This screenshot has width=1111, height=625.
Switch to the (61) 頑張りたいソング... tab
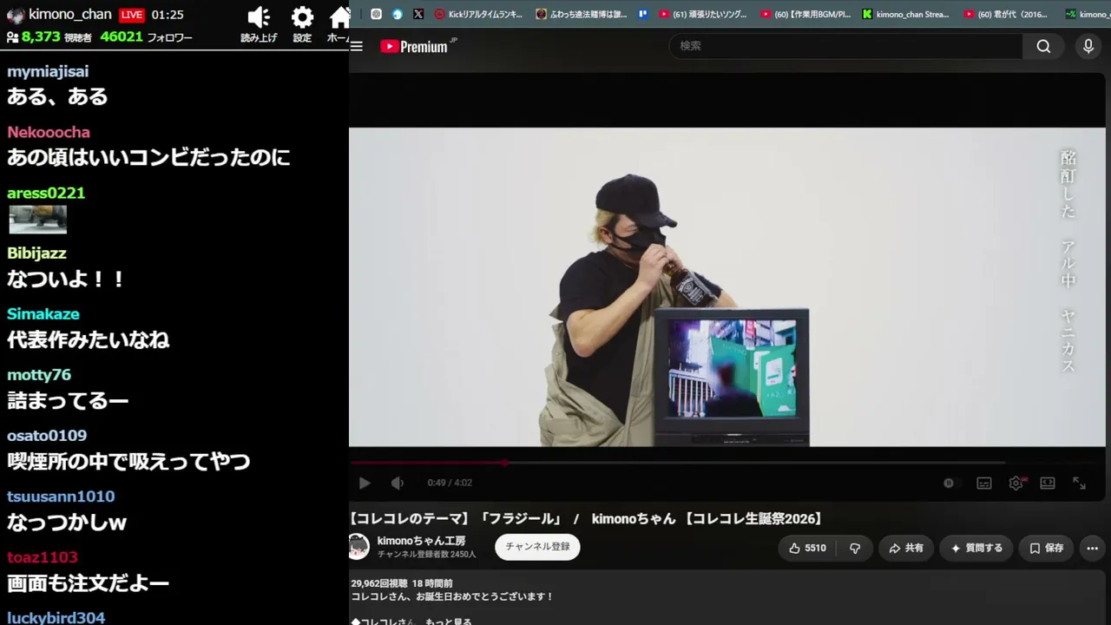(703, 14)
